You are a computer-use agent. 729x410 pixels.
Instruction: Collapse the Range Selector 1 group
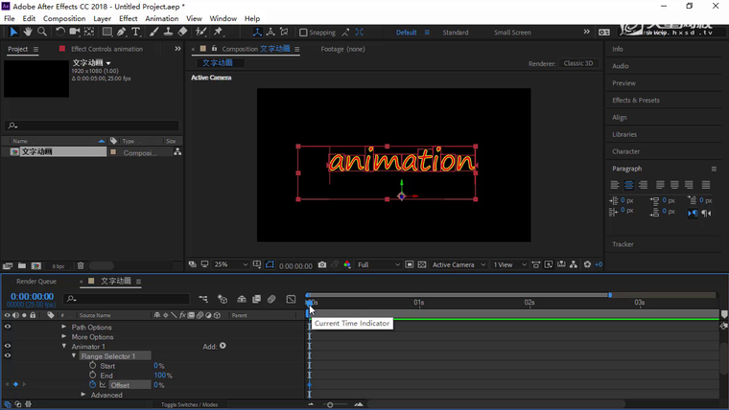pos(74,356)
